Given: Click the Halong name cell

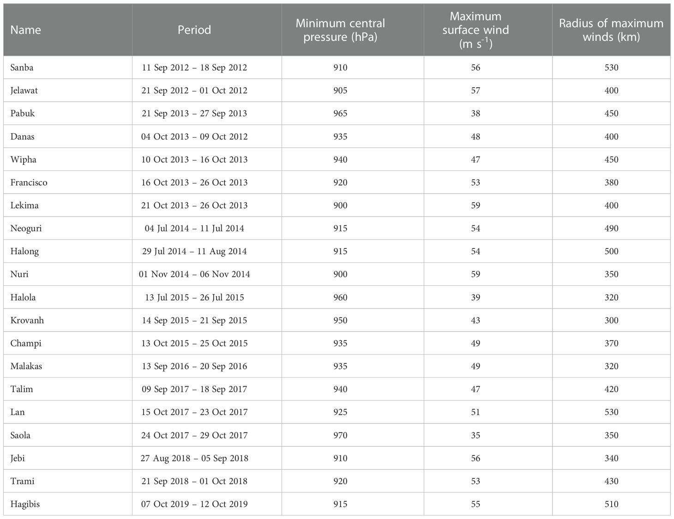Looking at the screenshot, I should (x=24, y=252).
